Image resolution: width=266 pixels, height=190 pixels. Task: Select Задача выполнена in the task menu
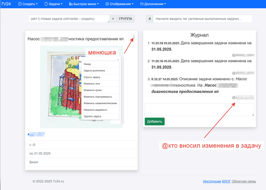tap(94, 71)
